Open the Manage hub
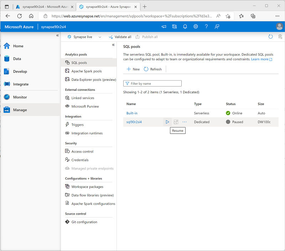 pos(30,110)
